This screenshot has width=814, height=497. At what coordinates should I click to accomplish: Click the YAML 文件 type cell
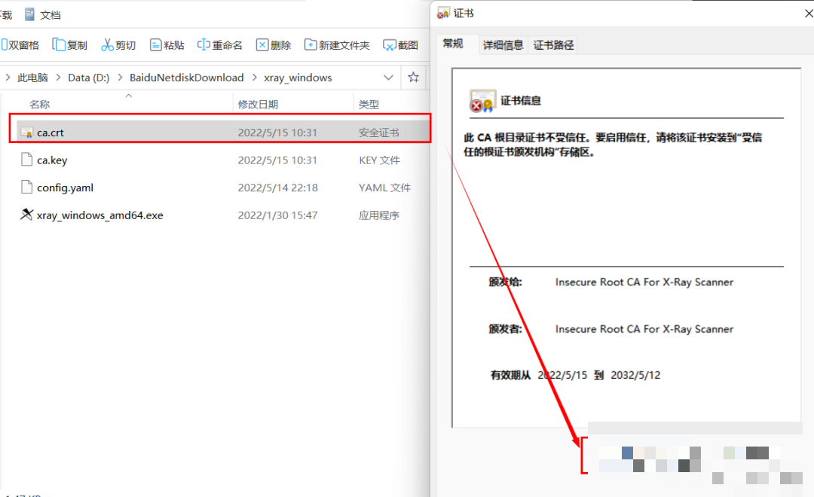[x=384, y=188]
